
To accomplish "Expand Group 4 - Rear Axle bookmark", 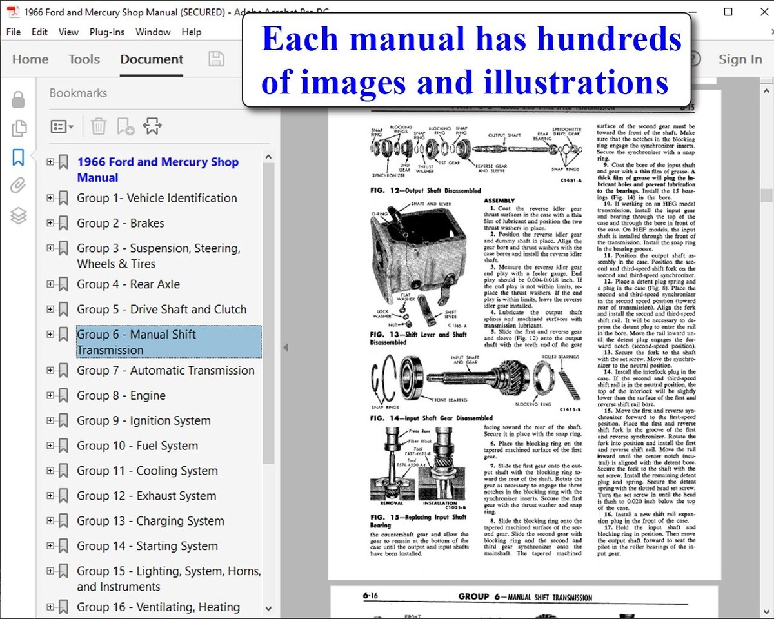I will pos(50,284).
